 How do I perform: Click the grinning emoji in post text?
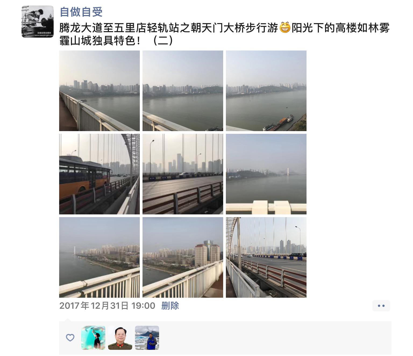[x=285, y=28]
